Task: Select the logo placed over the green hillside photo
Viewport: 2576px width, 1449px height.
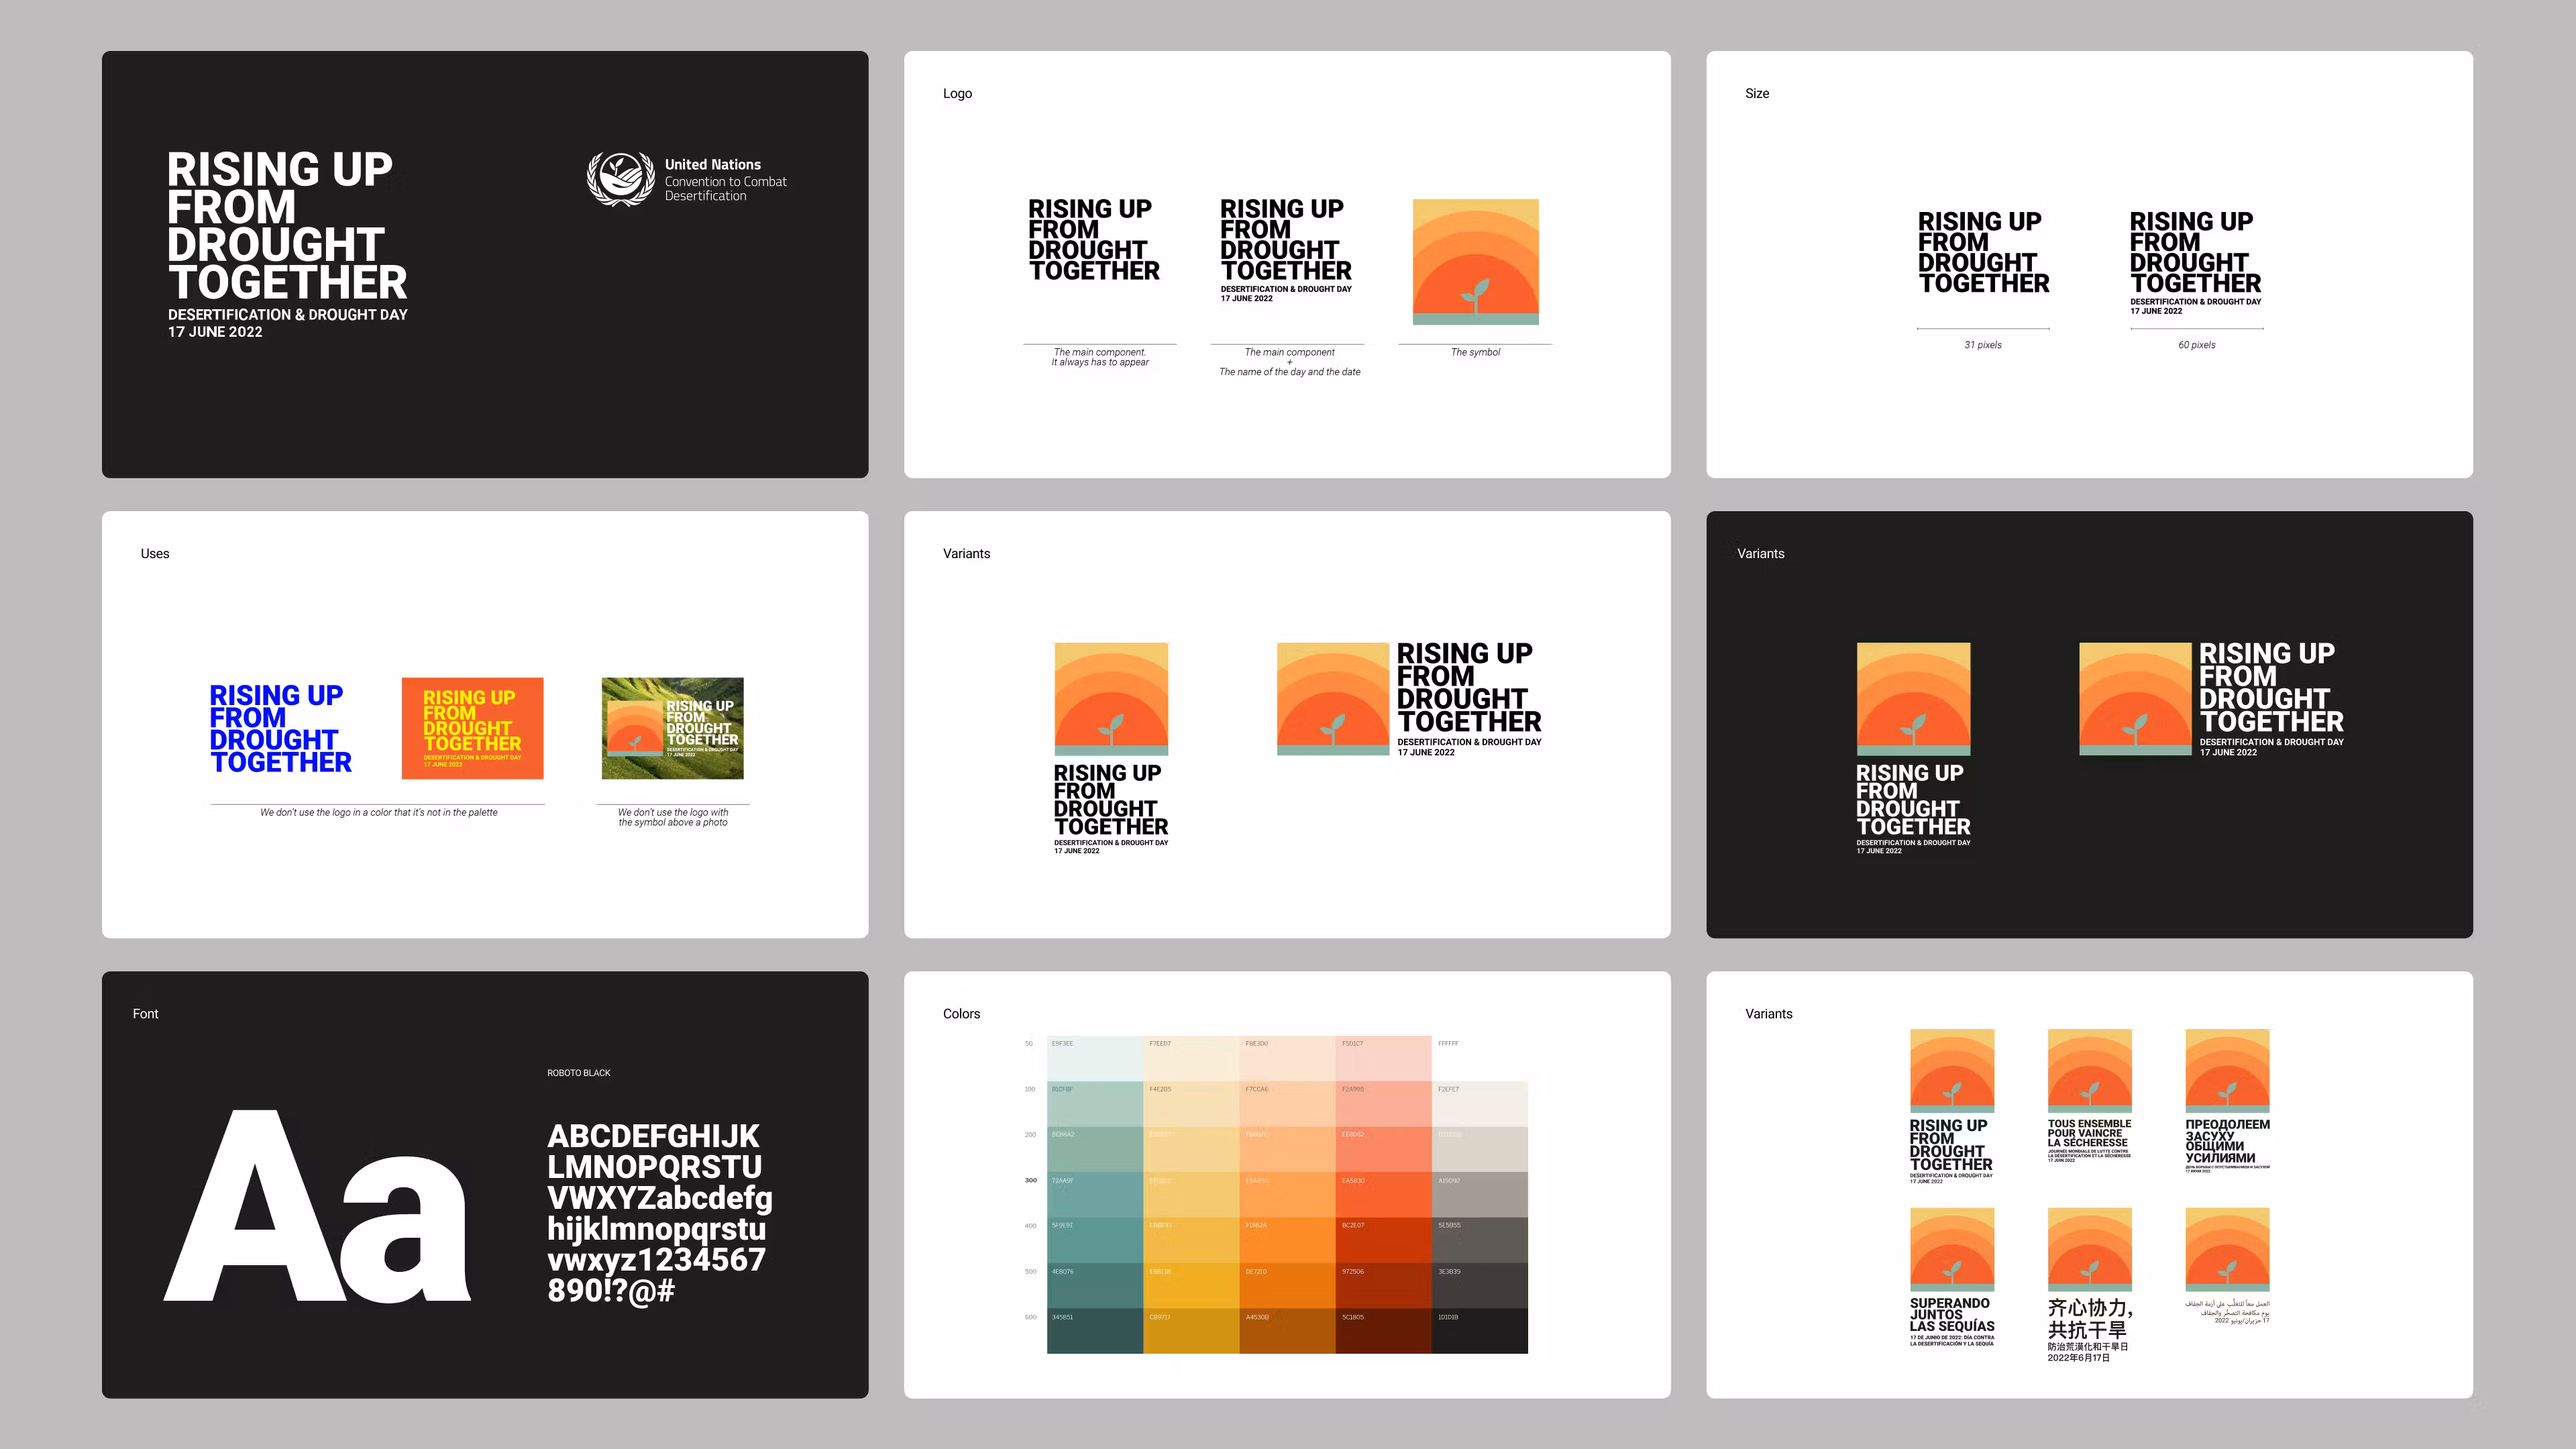Action: click(x=672, y=729)
